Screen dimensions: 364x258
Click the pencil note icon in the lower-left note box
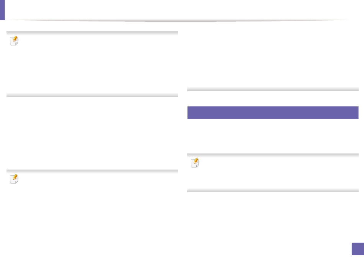click(x=14, y=179)
